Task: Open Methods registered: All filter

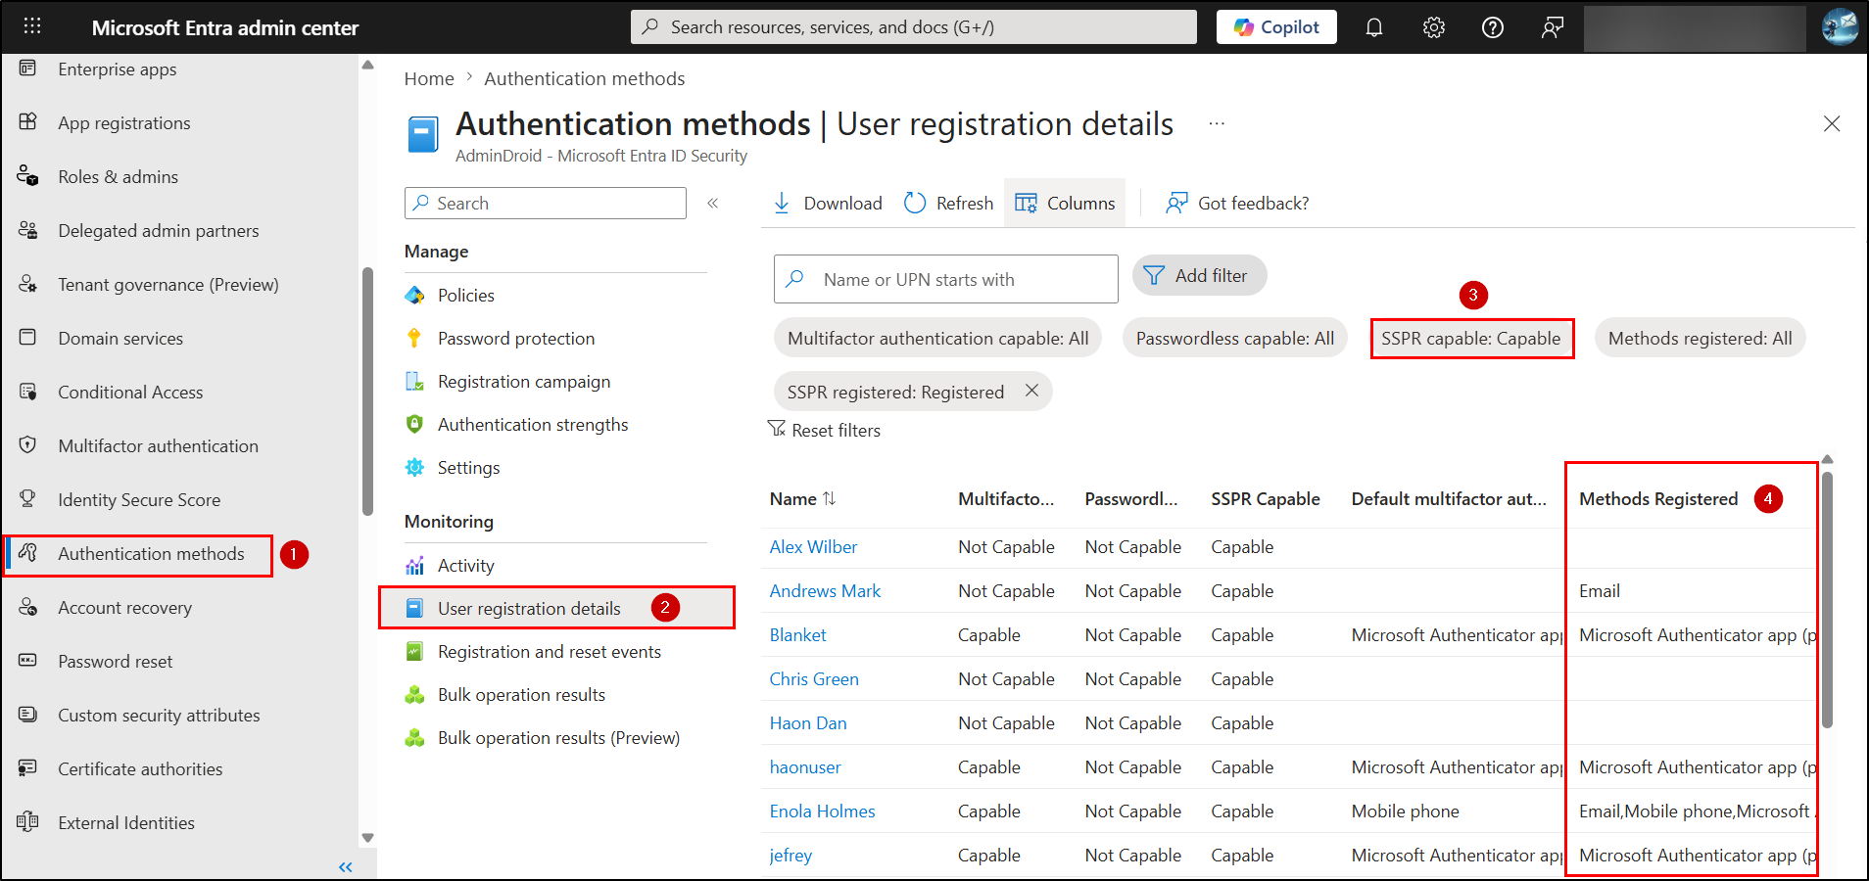Action: pyautogui.click(x=1701, y=339)
